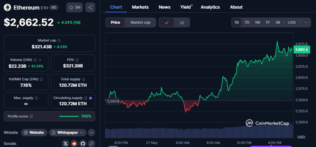
Task: Open the Markets tab
Action: point(140,7)
